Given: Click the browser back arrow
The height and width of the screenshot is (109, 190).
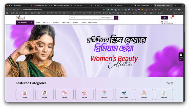Looking at the screenshot, I should click(x=7, y=10).
